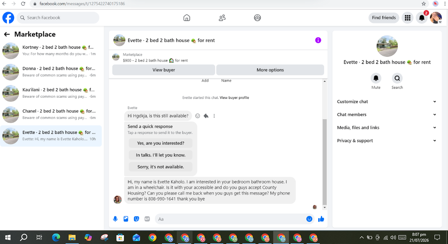
Task: Open Chanel's house rental conversation
Action: coord(51,115)
